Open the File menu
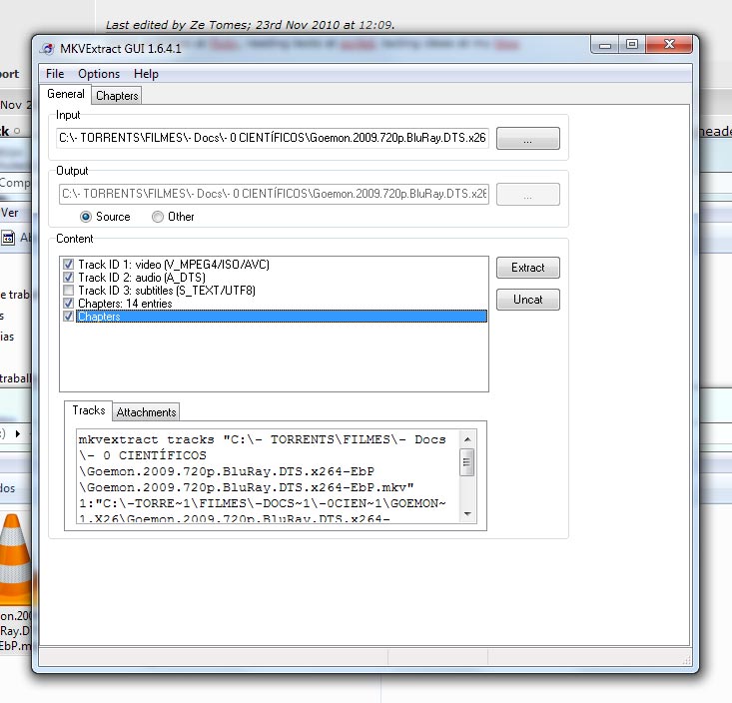 point(55,74)
